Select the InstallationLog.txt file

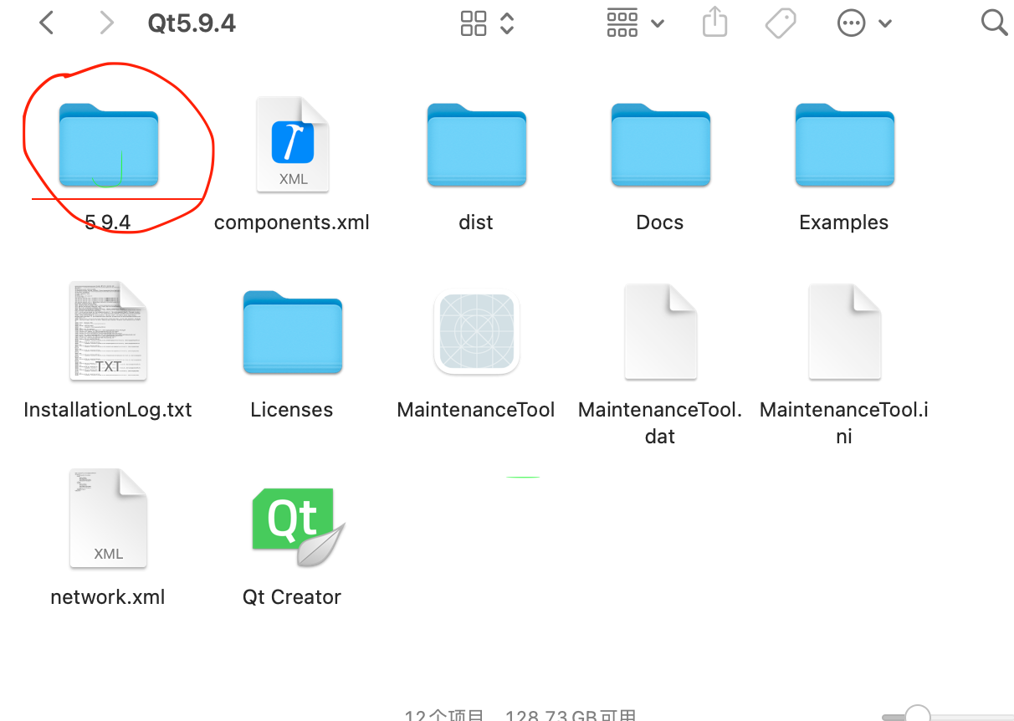pyautogui.click(x=108, y=331)
